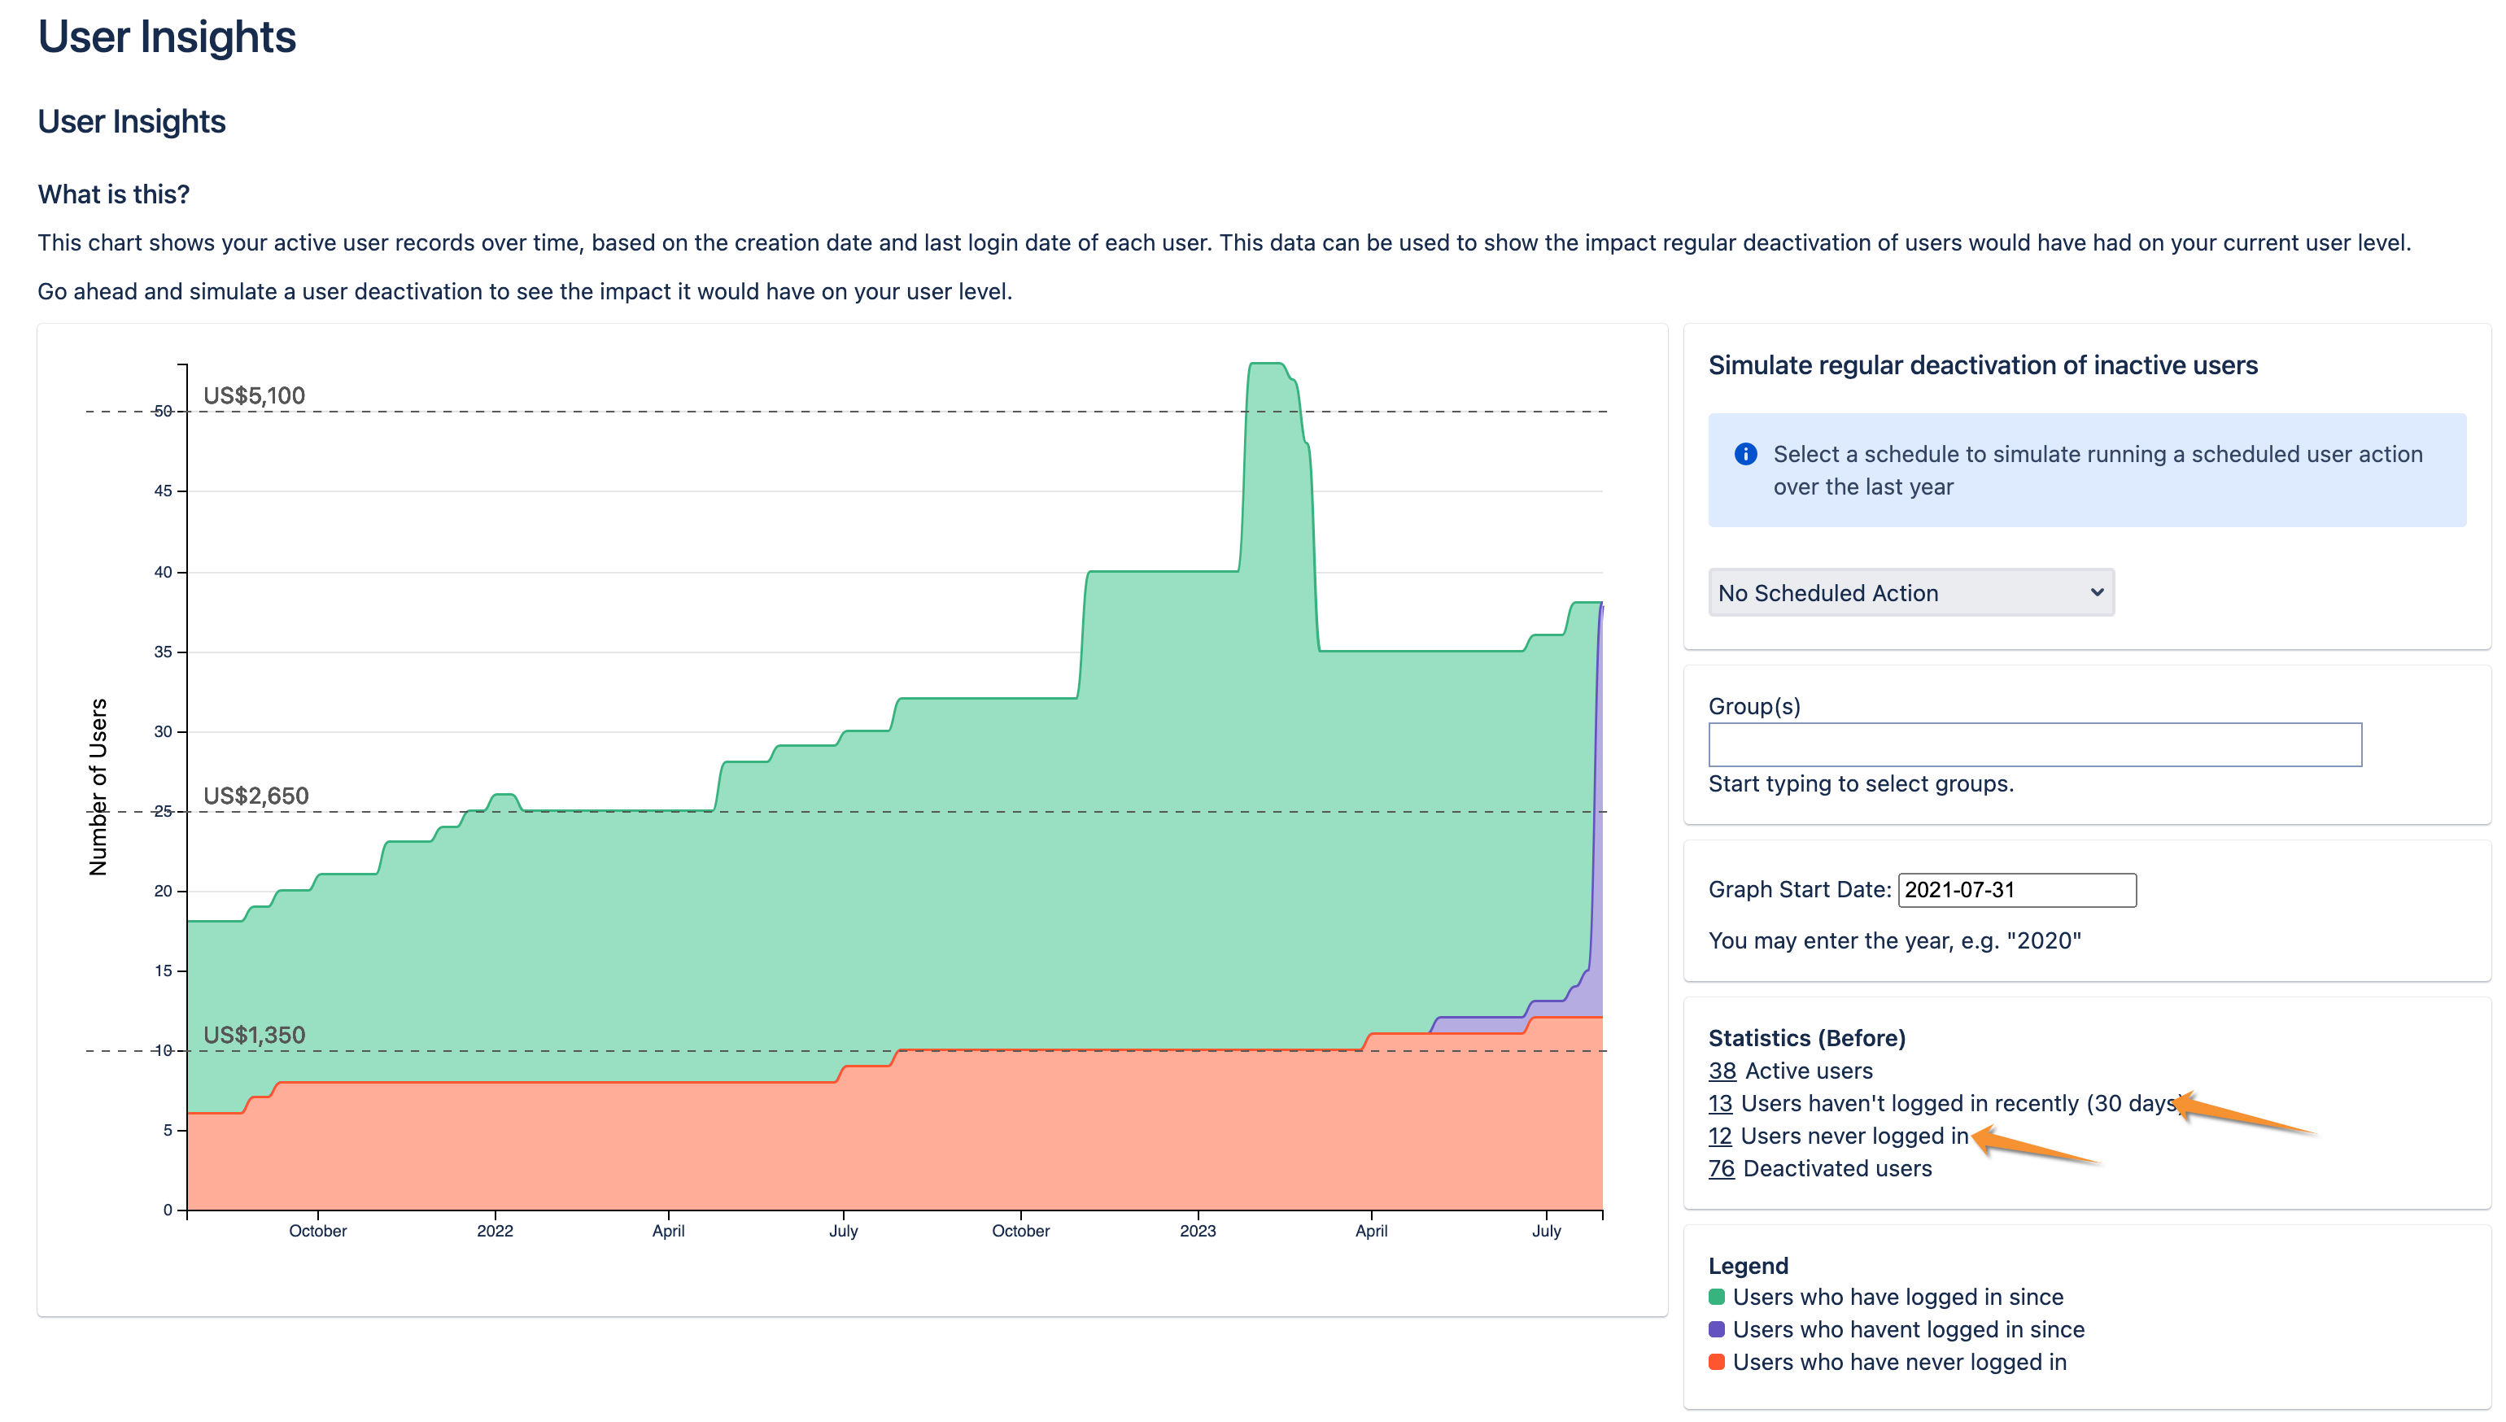Click the US$5,100 threshold label
The height and width of the screenshot is (1422, 2506).
point(254,395)
